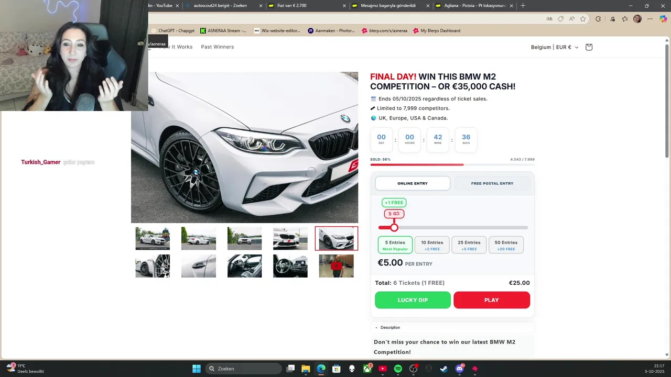Viewport: 671px width, 377px height.
Task: Select the first car thumbnail in gallery
Action: (x=153, y=239)
